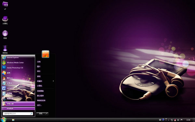Click the Shut down (关机) button
This screenshot has width=195, height=122.
pyautogui.click(x=41, y=114)
